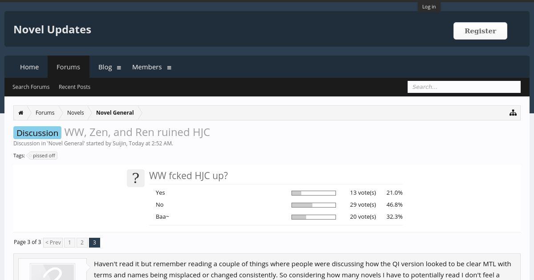The width and height of the screenshot is (534, 280).
Task: Jump to page 2 of thread
Action: [x=82, y=243]
